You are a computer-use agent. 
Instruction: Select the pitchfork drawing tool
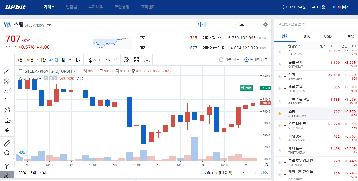click(x=7, y=81)
